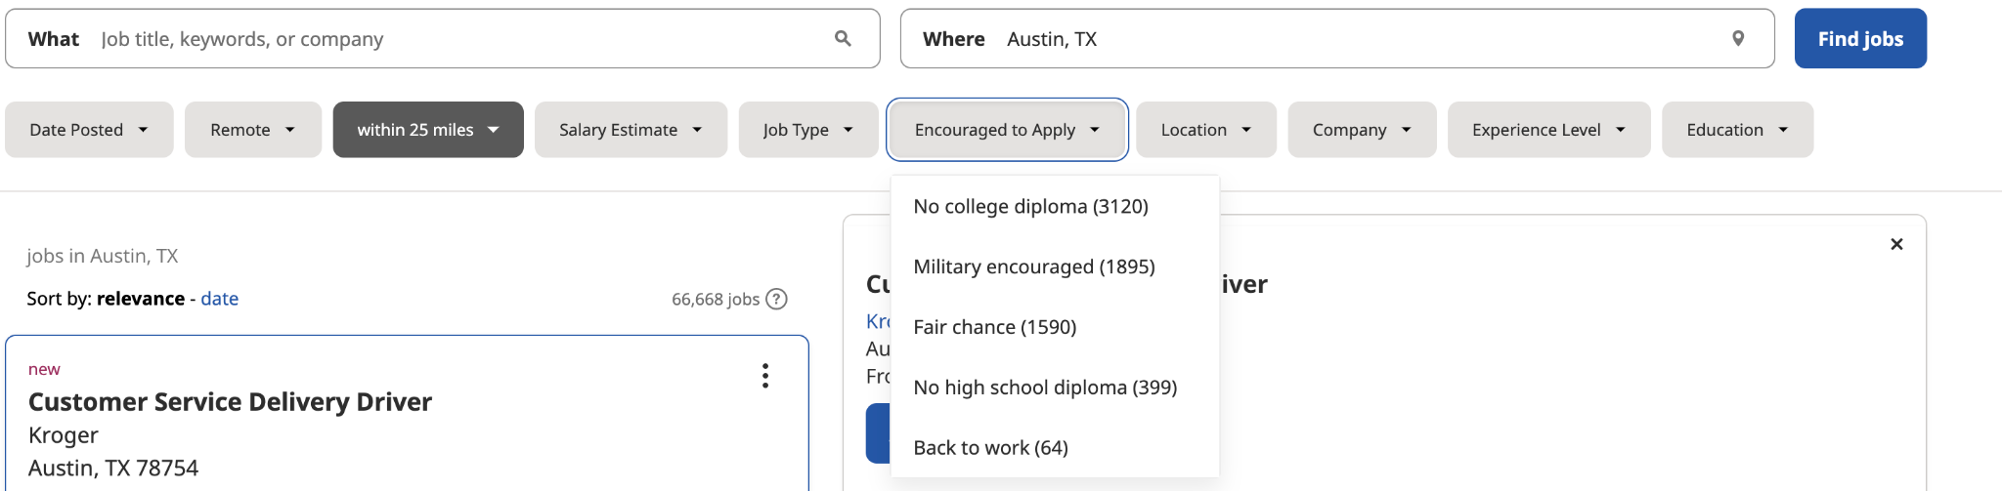This screenshot has height=491, width=2002.
Task: Select No college diploma option
Action: click(x=1030, y=207)
